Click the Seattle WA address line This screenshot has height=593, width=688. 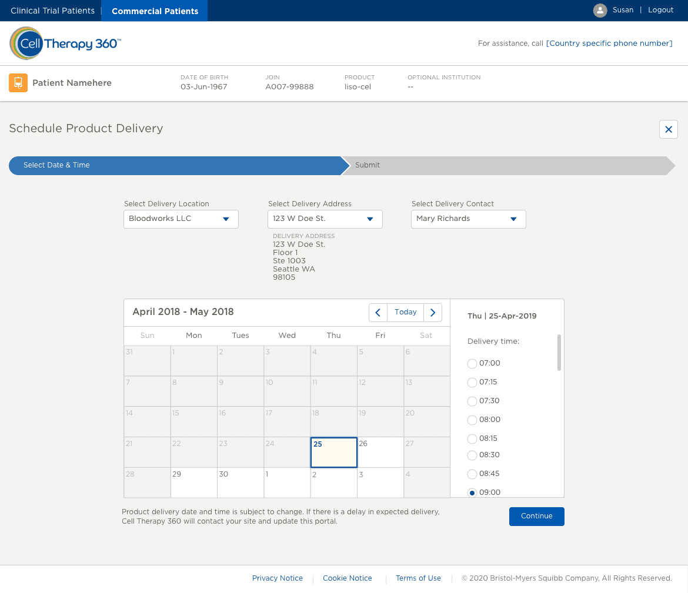[294, 269]
